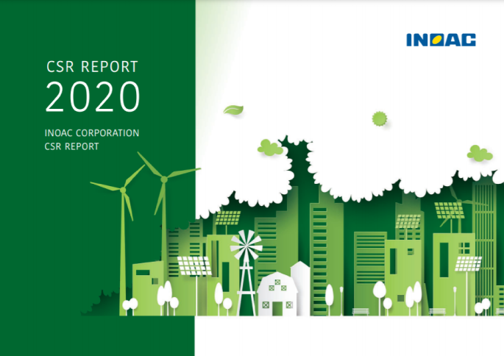The width and height of the screenshot is (504, 356).
Task: Click the floating green leaf graphic
Action: tap(233, 110)
